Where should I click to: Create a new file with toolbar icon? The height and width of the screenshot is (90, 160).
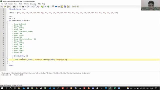[2, 7]
